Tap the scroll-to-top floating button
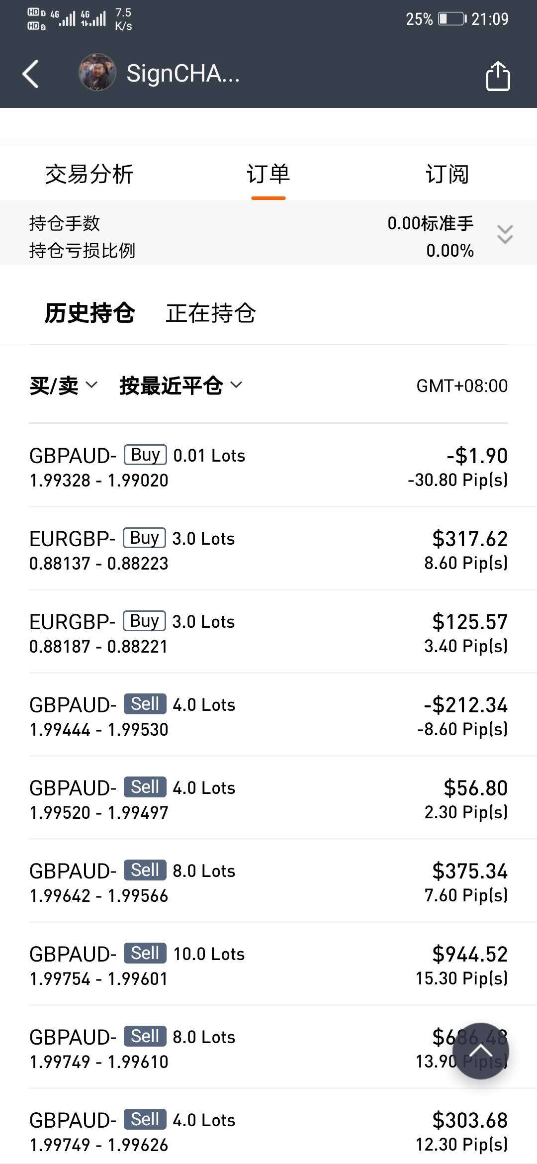 481,1051
